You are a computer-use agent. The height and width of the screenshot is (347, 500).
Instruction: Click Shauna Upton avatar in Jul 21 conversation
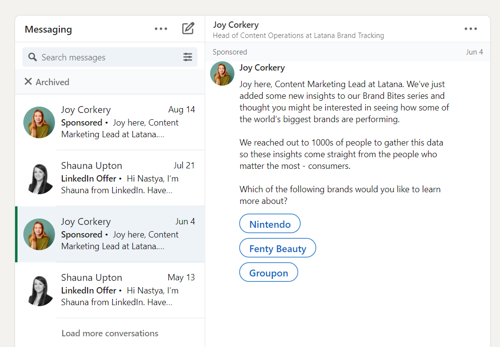pyautogui.click(x=39, y=178)
